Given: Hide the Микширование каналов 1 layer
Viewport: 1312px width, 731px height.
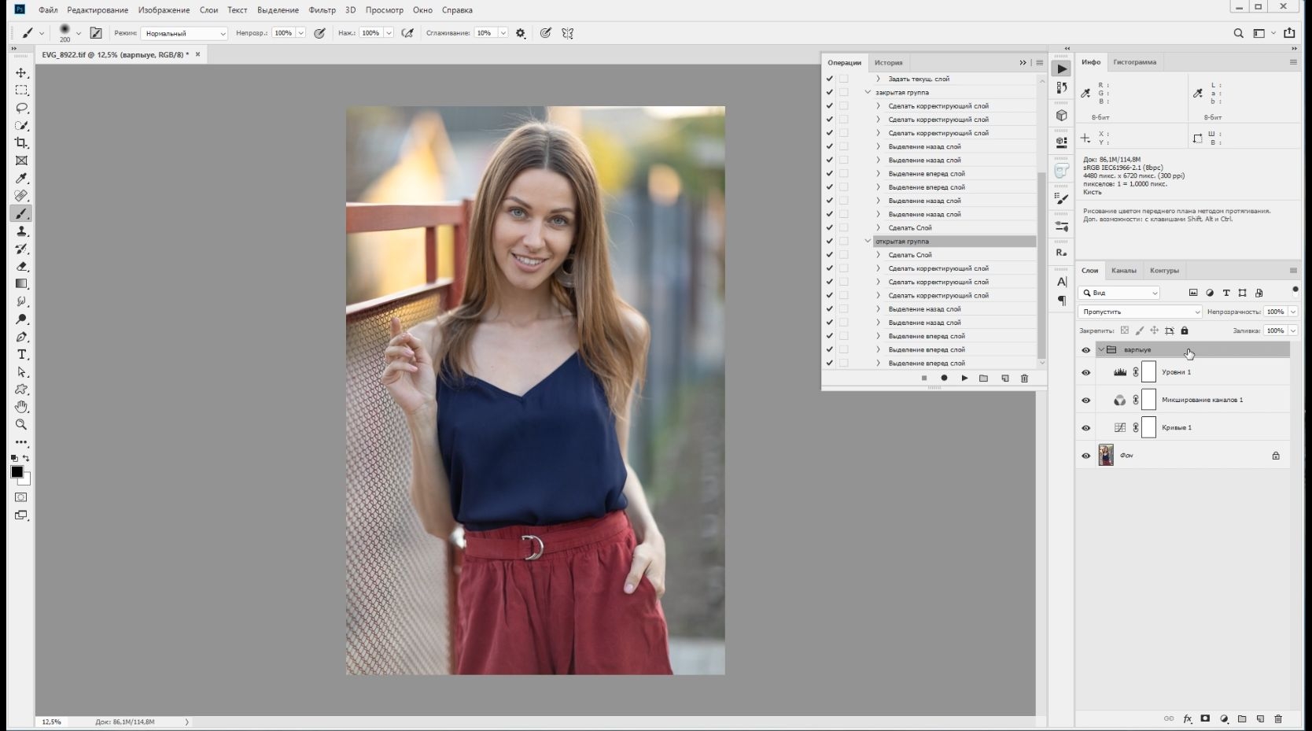Looking at the screenshot, I should point(1086,400).
